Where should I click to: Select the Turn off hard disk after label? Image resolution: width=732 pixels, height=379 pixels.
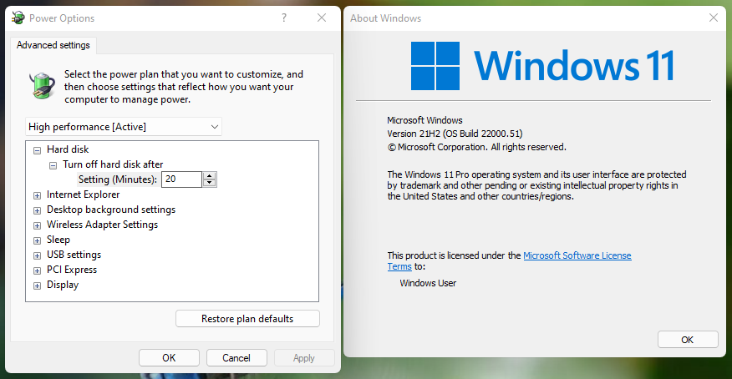113,164
